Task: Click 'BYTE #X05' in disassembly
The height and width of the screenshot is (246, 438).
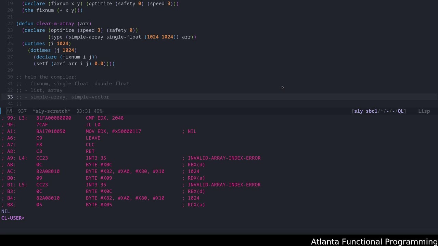Action: 99,205
